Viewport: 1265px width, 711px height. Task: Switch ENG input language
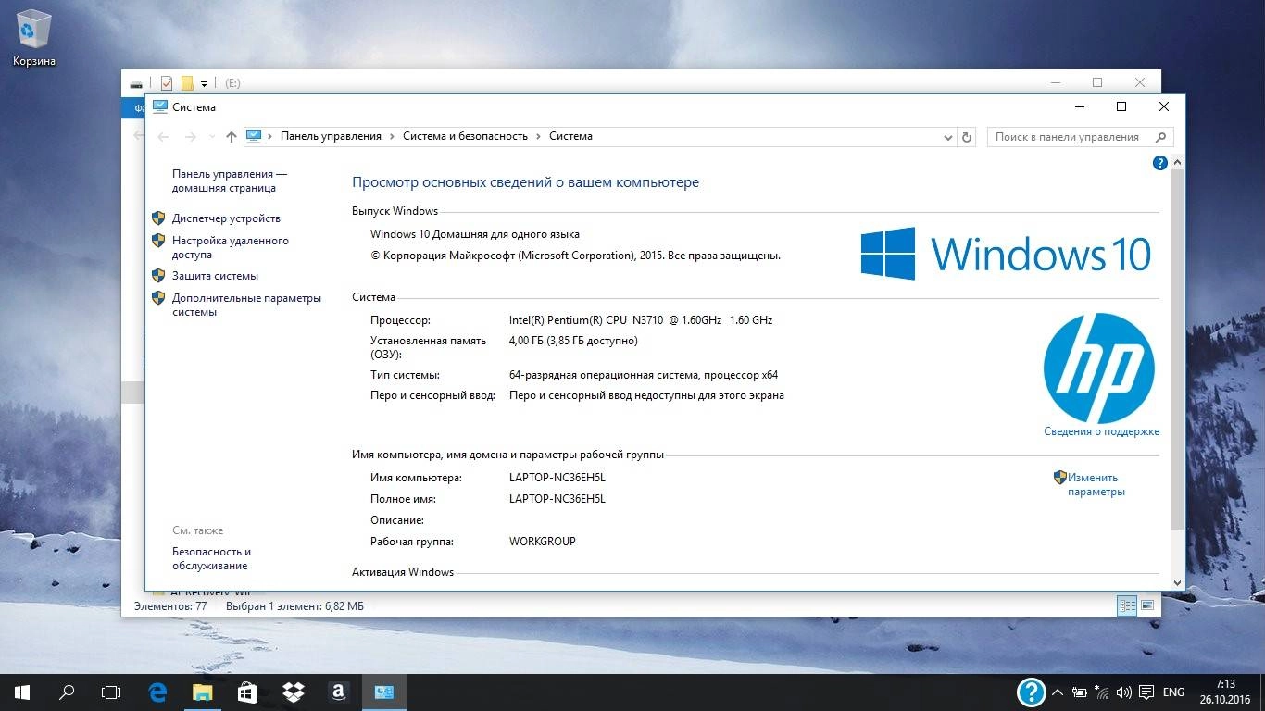coord(1173,692)
